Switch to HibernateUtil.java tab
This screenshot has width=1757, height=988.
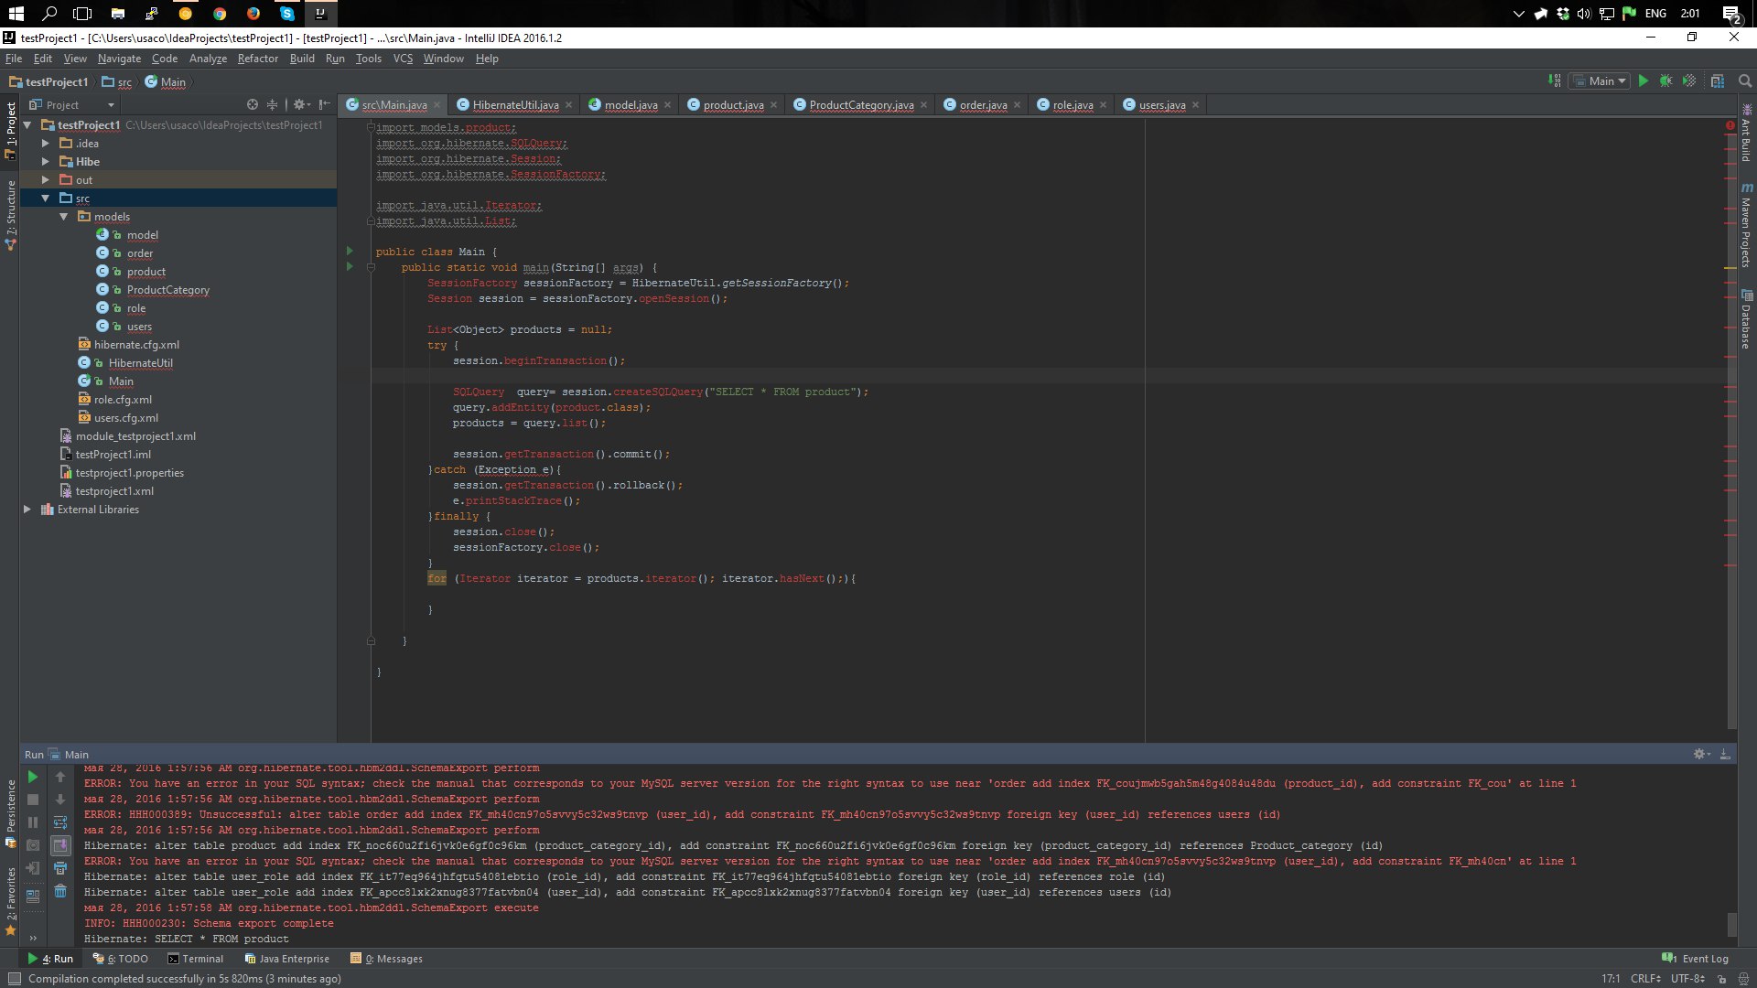515,104
